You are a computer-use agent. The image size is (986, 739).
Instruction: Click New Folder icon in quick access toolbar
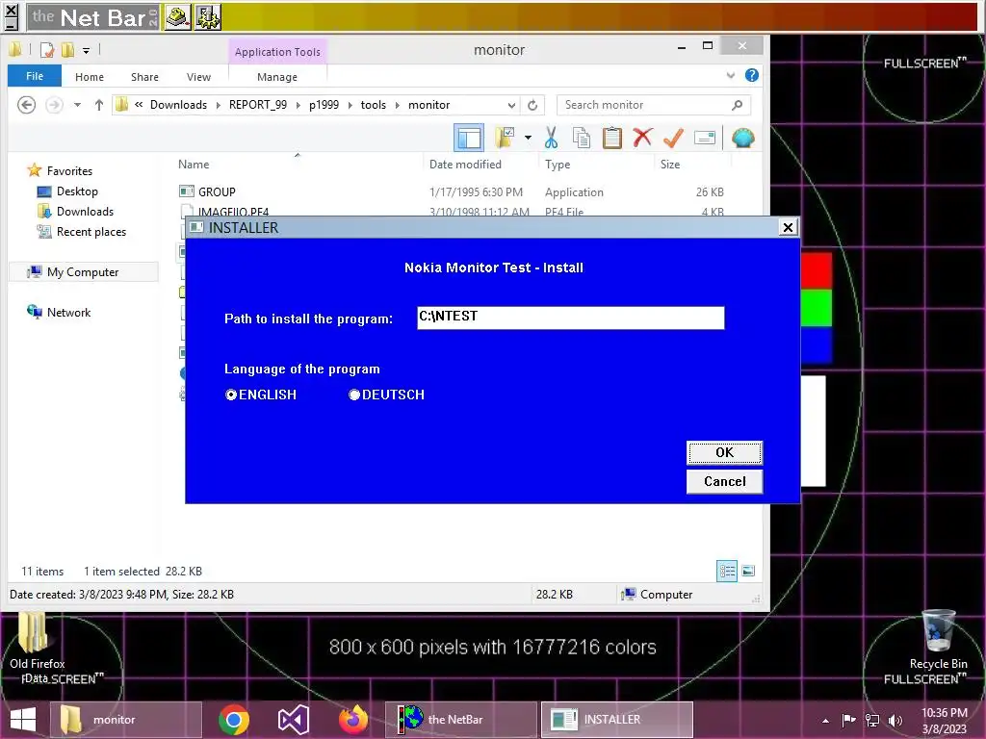coord(68,50)
